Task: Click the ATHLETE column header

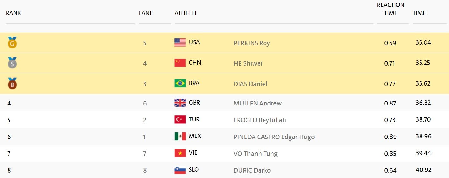Action: 186,13
